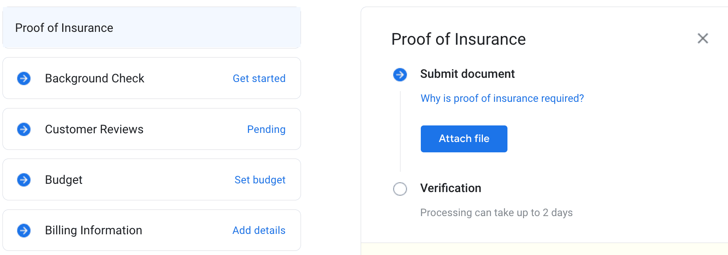
Task: Dismiss the Proof of Insurance panel
Action: 703,38
